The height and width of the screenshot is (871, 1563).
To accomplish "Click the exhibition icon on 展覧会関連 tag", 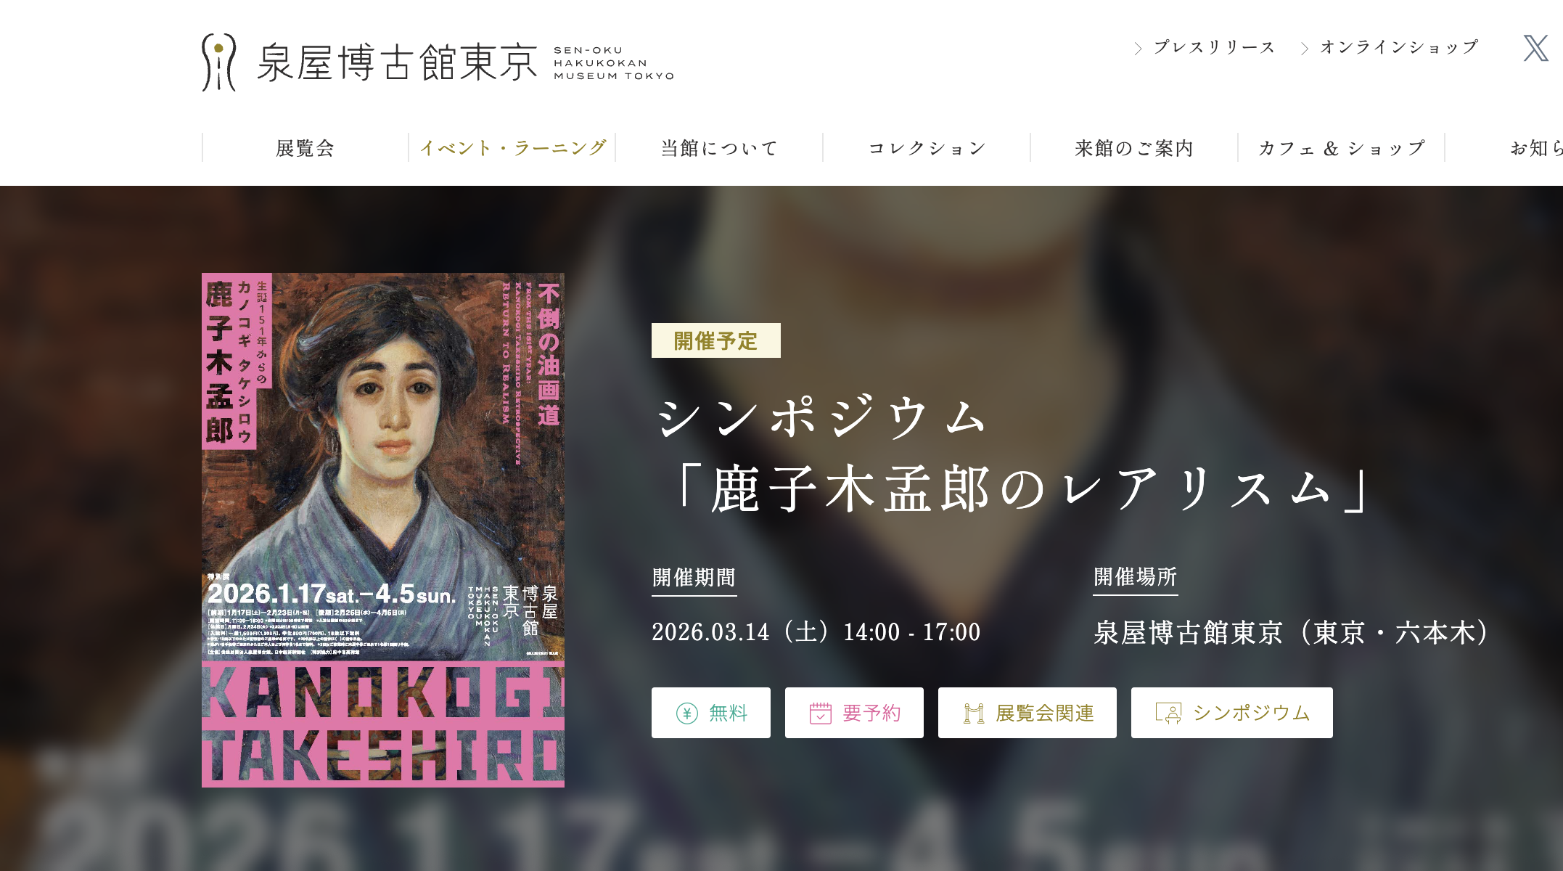I will (x=974, y=713).
